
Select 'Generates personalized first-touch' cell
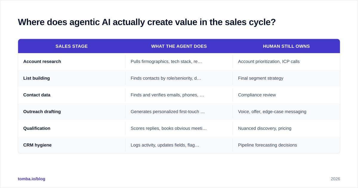tap(179, 112)
